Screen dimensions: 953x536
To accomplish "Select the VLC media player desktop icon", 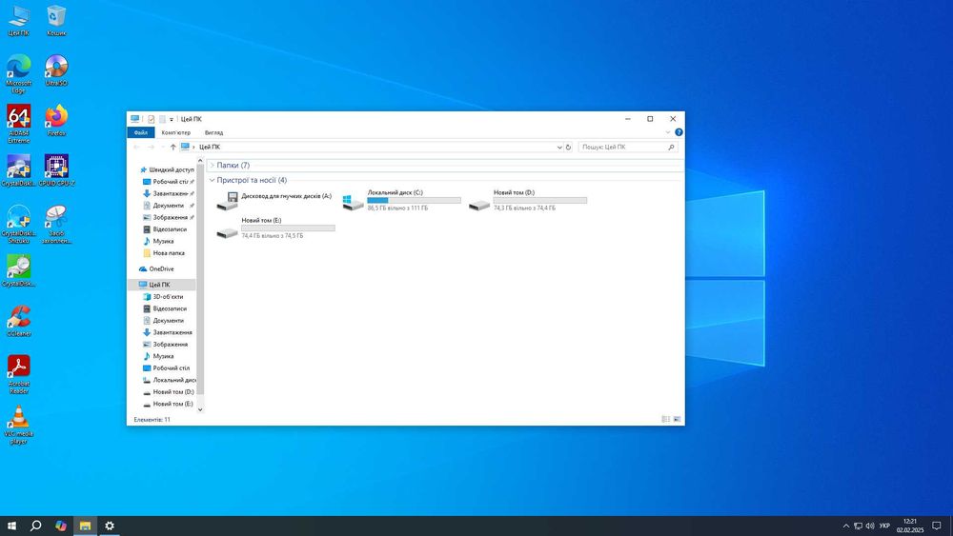I will click(18, 425).
